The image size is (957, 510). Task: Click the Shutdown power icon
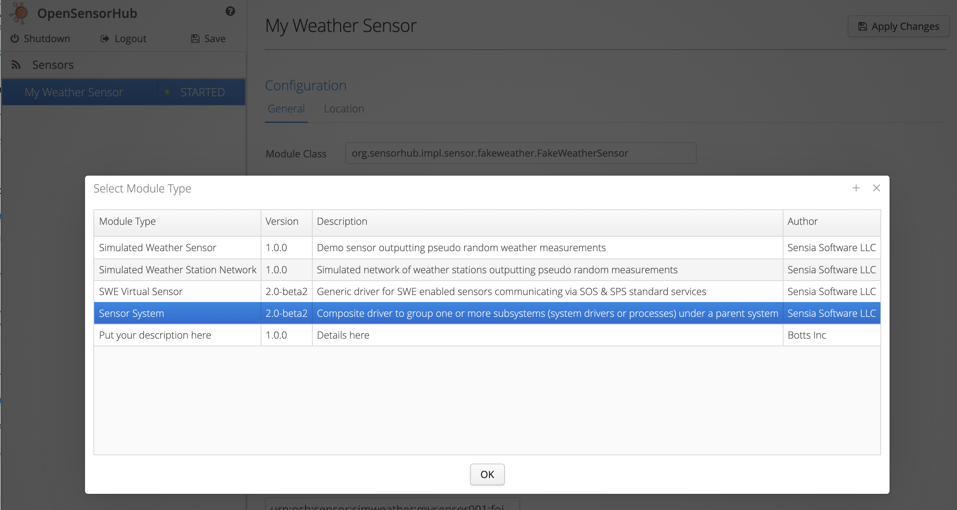click(x=14, y=39)
